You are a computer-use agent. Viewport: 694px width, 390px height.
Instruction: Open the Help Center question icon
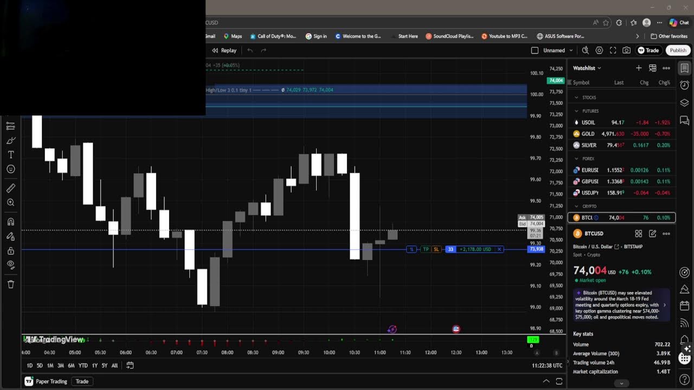[685, 380]
